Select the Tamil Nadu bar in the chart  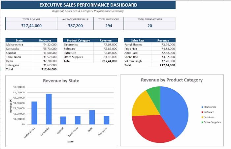[x=78, y=120]
